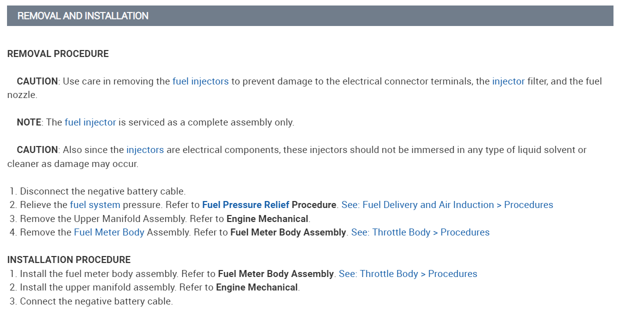Click installation step 3 about connecting battery cable
The image size is (622, 321).
(x=96, y=301)
